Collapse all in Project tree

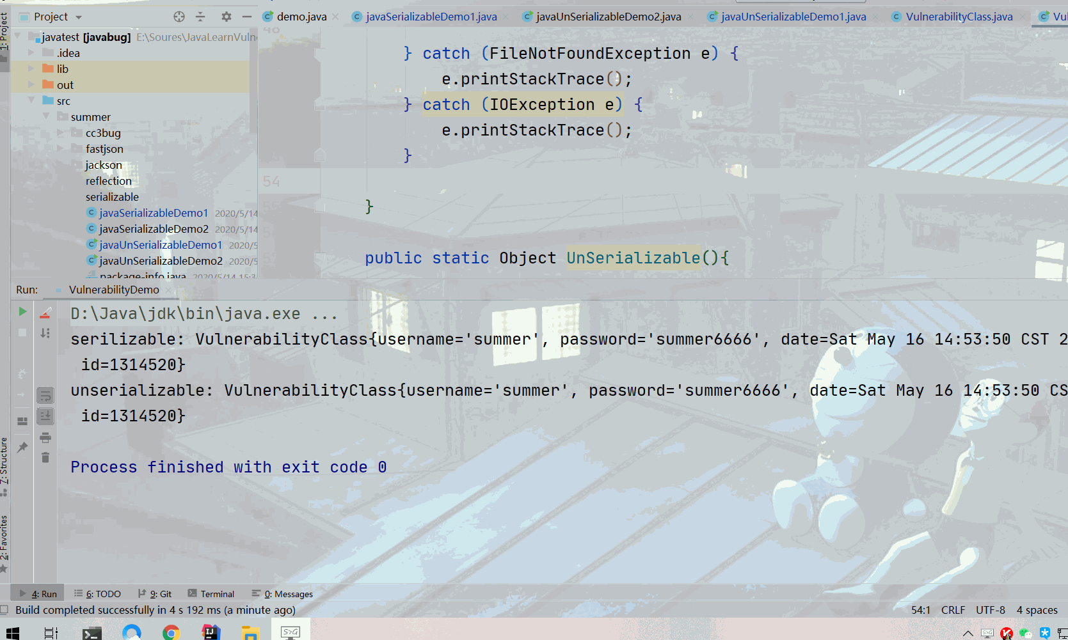(200, 17)
